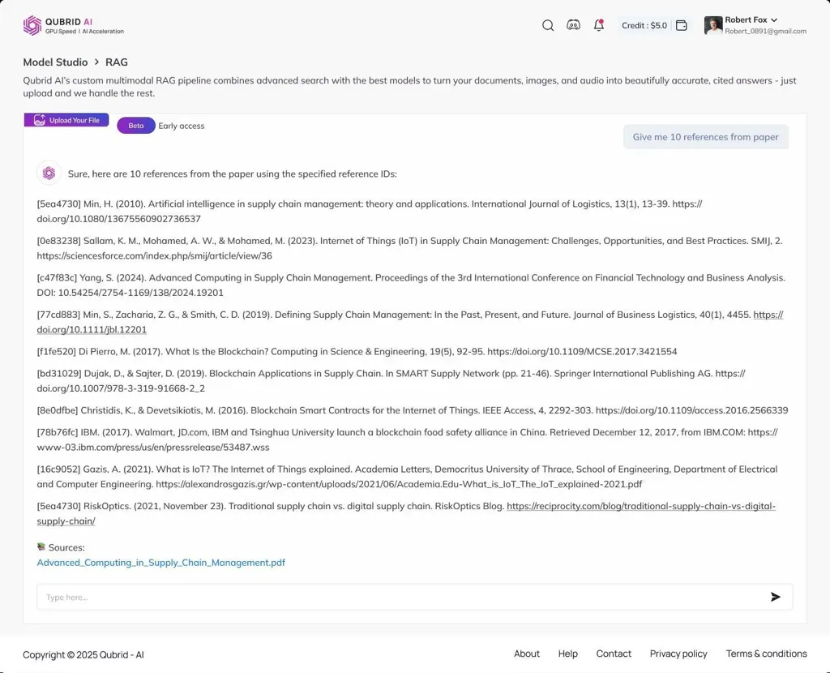Click reference [0e83238] Sallam entry
This screenshot has width=830, height=673.
pyautogui.click(x=409, y=248)
